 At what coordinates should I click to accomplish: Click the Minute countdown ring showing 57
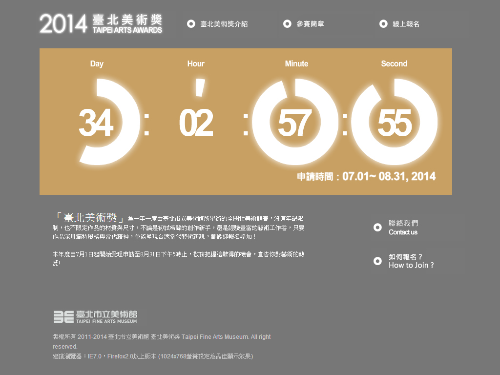tap(295, 122)
